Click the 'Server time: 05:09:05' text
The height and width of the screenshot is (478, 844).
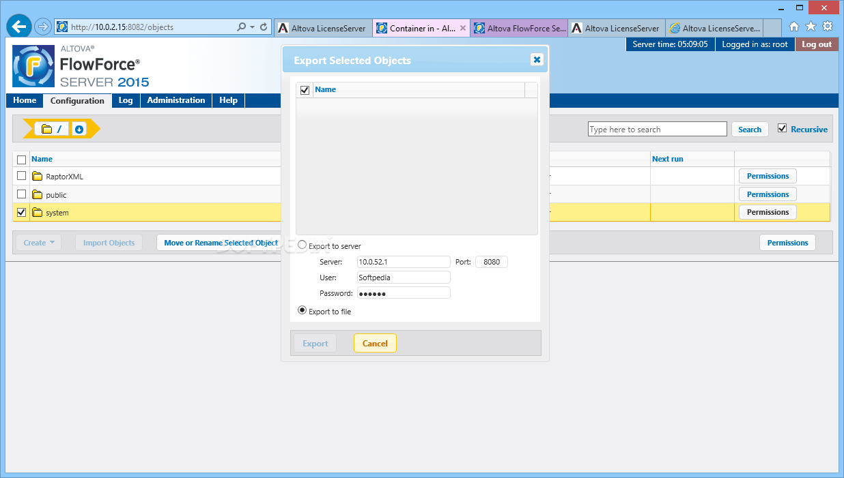(670, 44)
